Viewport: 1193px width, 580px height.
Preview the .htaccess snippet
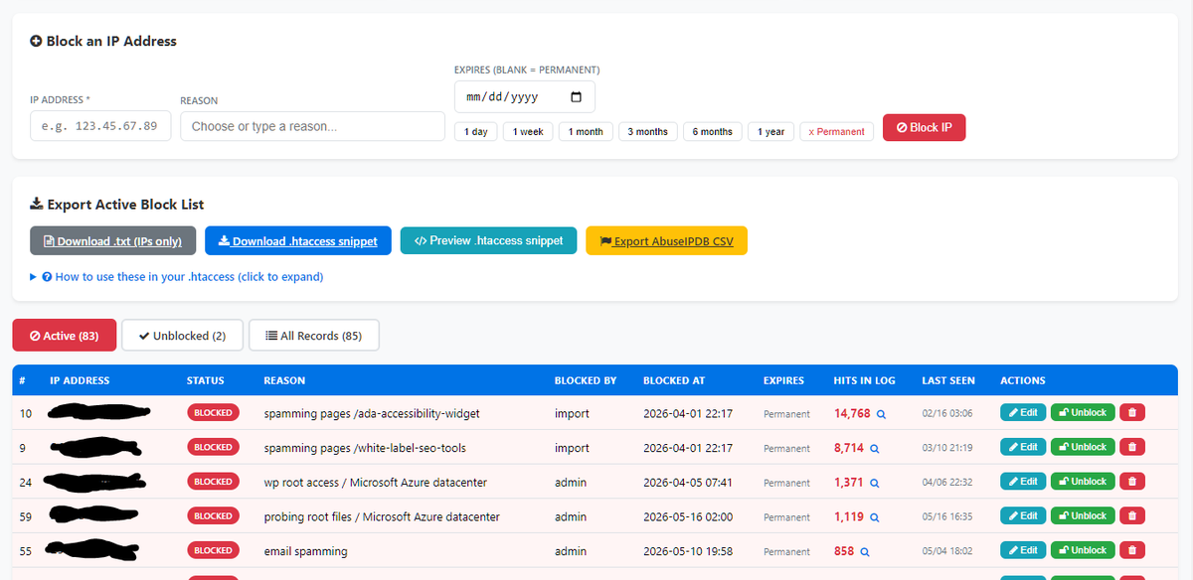(x=488, y=240)
